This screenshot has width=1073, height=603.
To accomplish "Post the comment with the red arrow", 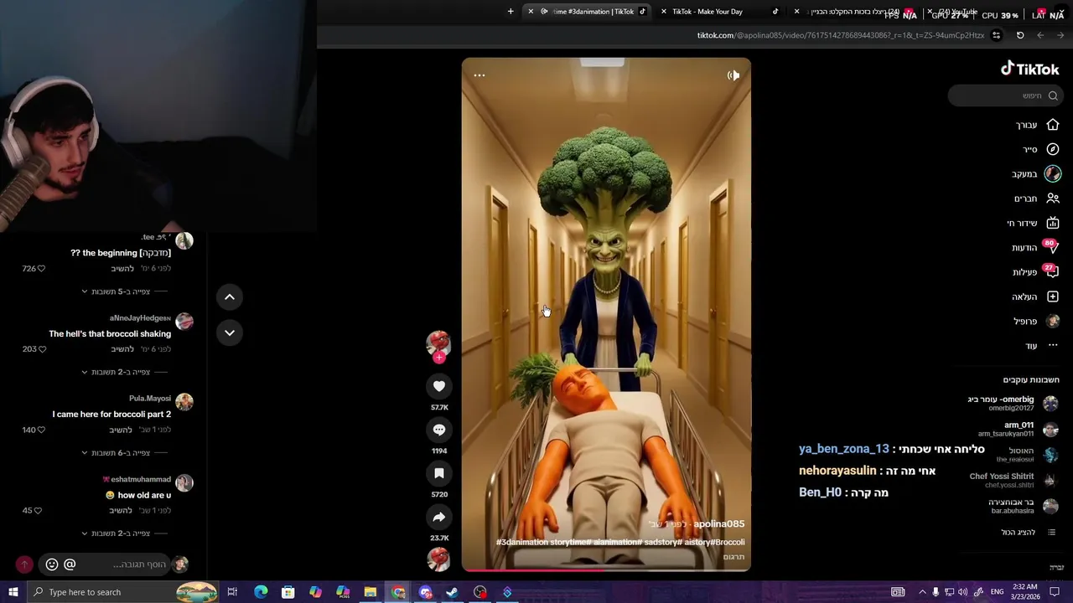I will click(x=24, y=564).
